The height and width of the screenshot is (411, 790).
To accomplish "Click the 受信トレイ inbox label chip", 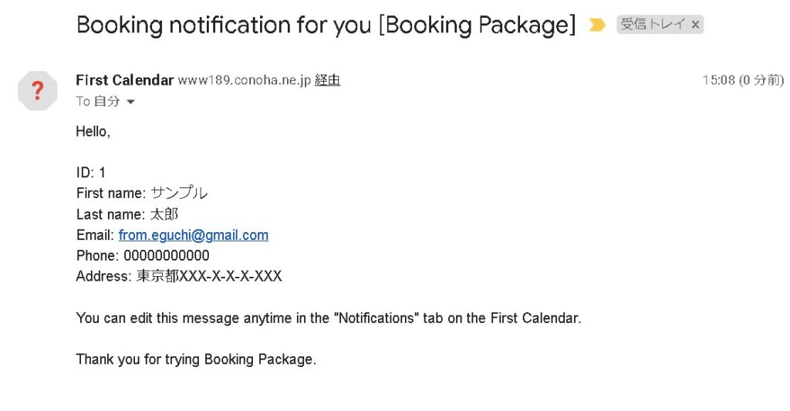I will pos(653,25).
